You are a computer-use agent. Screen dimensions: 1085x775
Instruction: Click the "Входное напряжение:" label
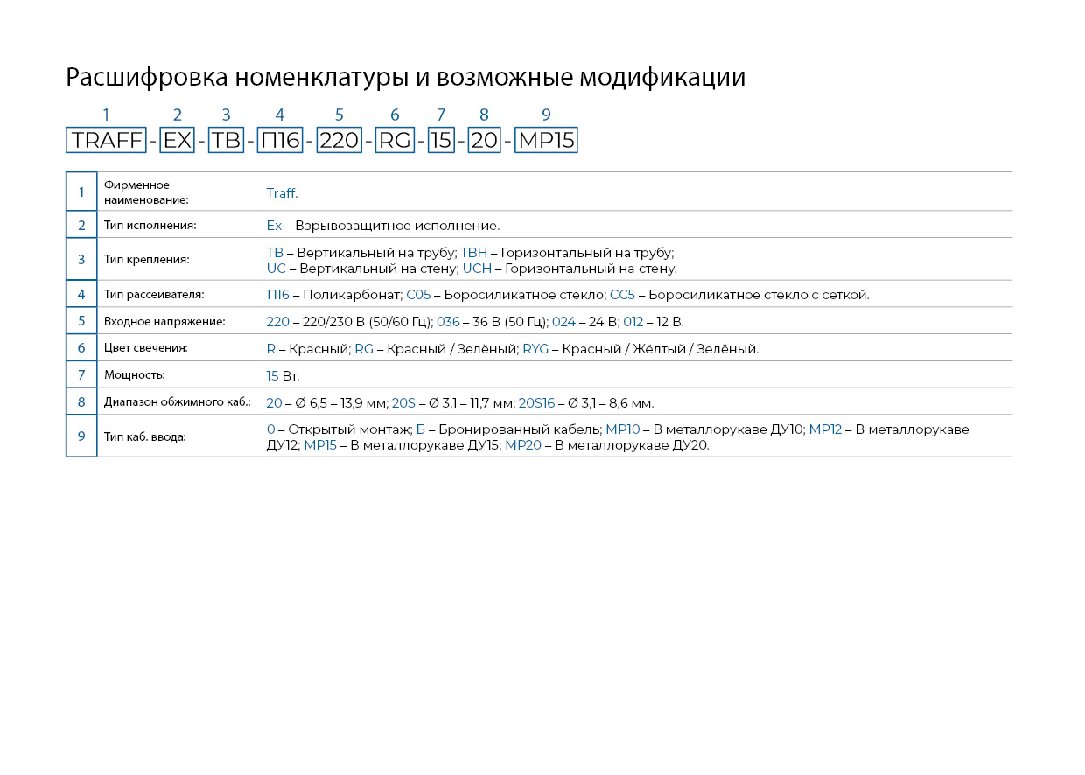(164, 321)
